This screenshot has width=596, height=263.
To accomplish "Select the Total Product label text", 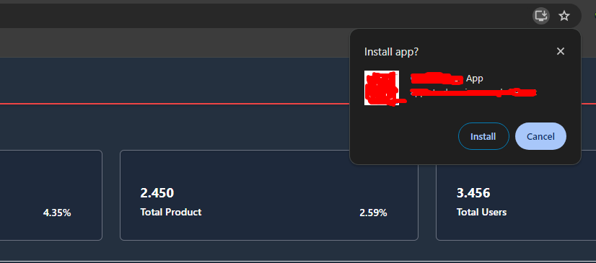I will point(171,212).
